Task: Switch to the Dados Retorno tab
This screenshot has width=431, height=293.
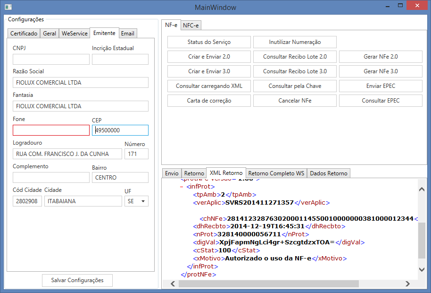Action: tap(329, 173)
